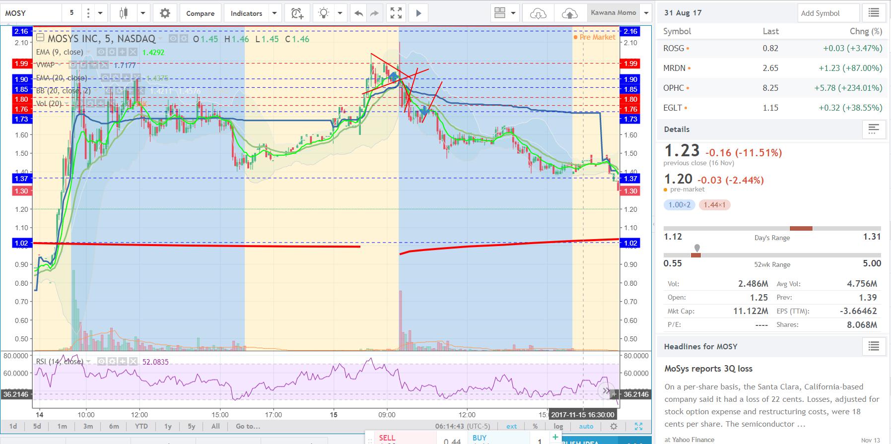Expand the chart style dropdown arrow
891x444 pixels.
point(143,13)
